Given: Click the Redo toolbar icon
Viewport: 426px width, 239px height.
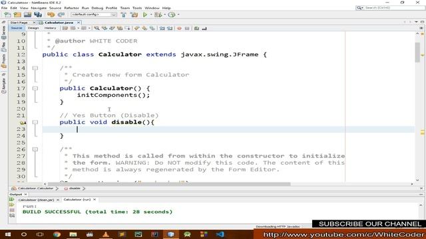Looking at the screenshot, I should (61, 15).
